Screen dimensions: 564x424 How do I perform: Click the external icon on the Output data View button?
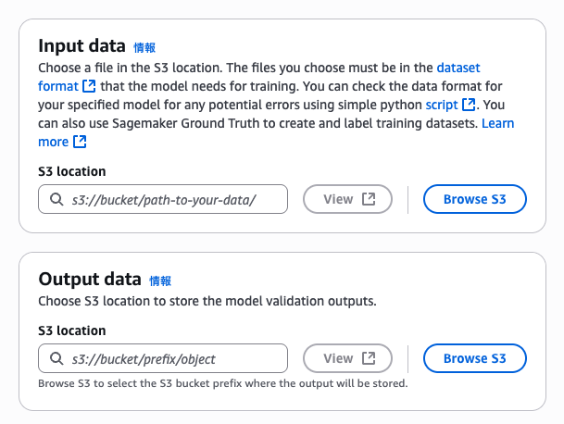click(369, 358)
